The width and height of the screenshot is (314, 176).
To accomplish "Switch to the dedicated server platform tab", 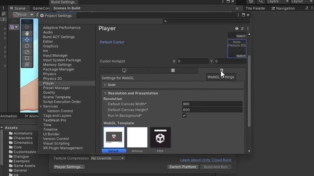I will (173, 70).
